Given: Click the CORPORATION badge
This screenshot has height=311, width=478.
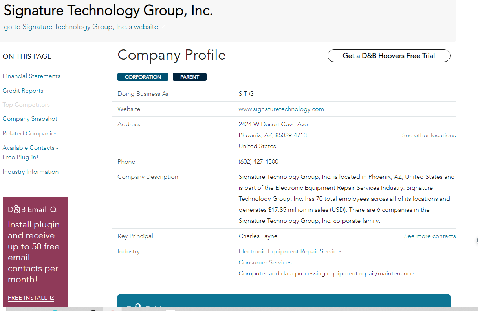Looking at the screenshot, I should (x=143, y=77).
